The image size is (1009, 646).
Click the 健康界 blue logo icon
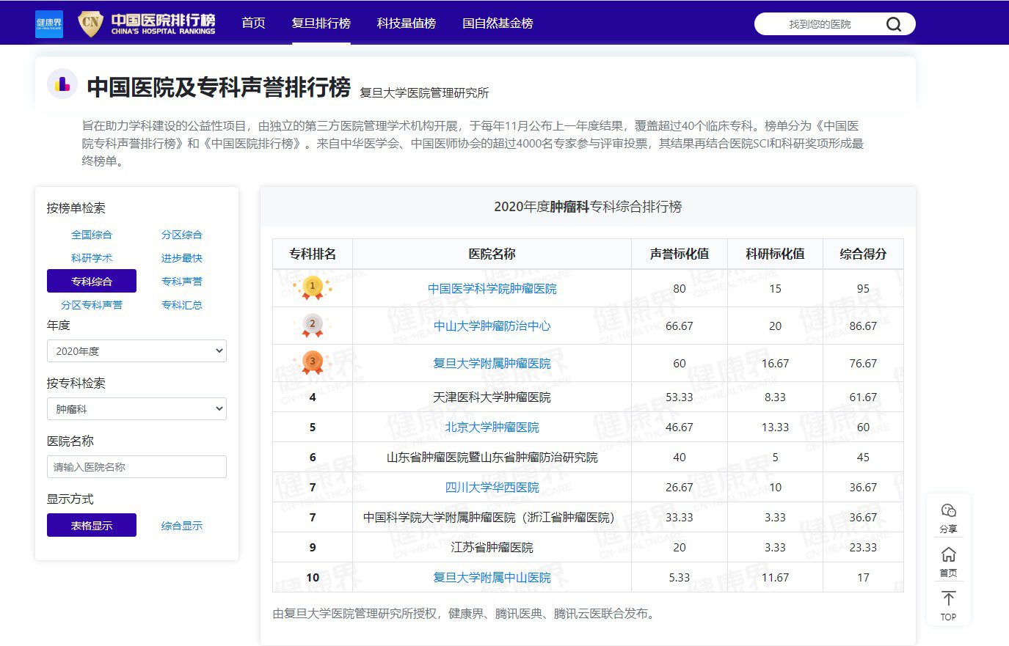(x=49, y=24)
